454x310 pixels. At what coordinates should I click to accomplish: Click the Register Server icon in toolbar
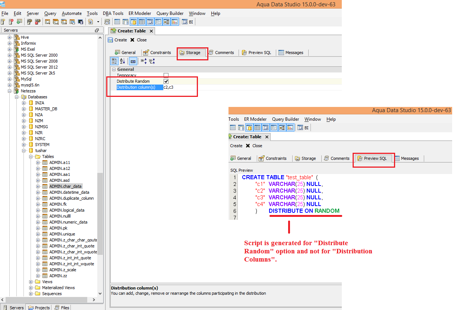3,22
